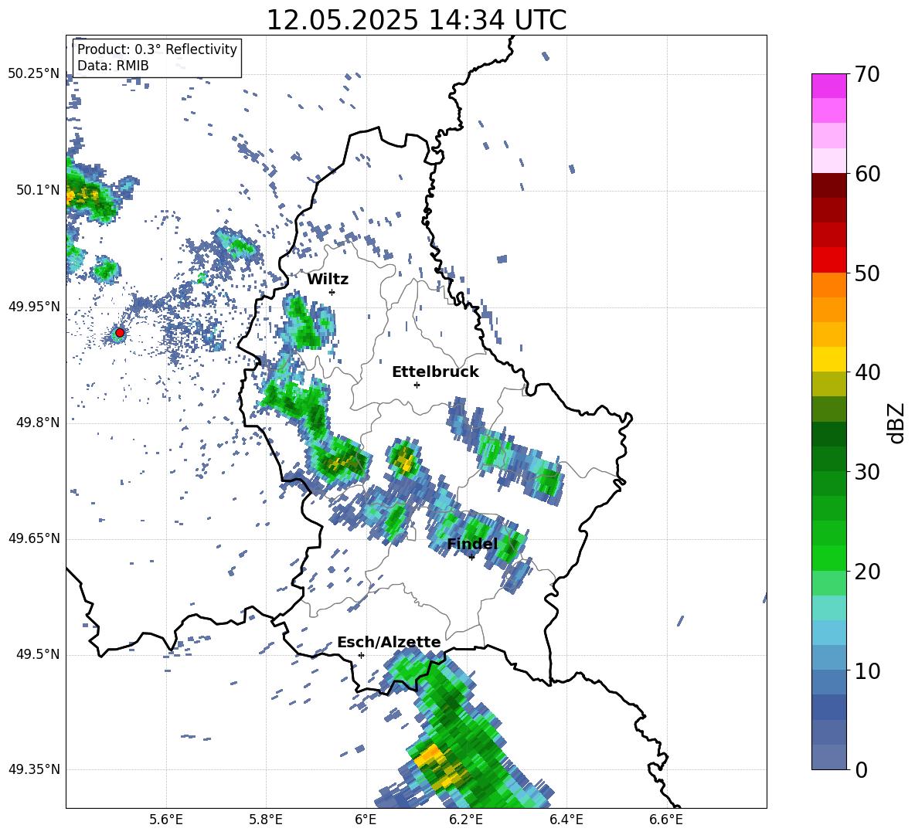Click the bright red 50 dBZ colorbar segment

(x=828, y=260)
